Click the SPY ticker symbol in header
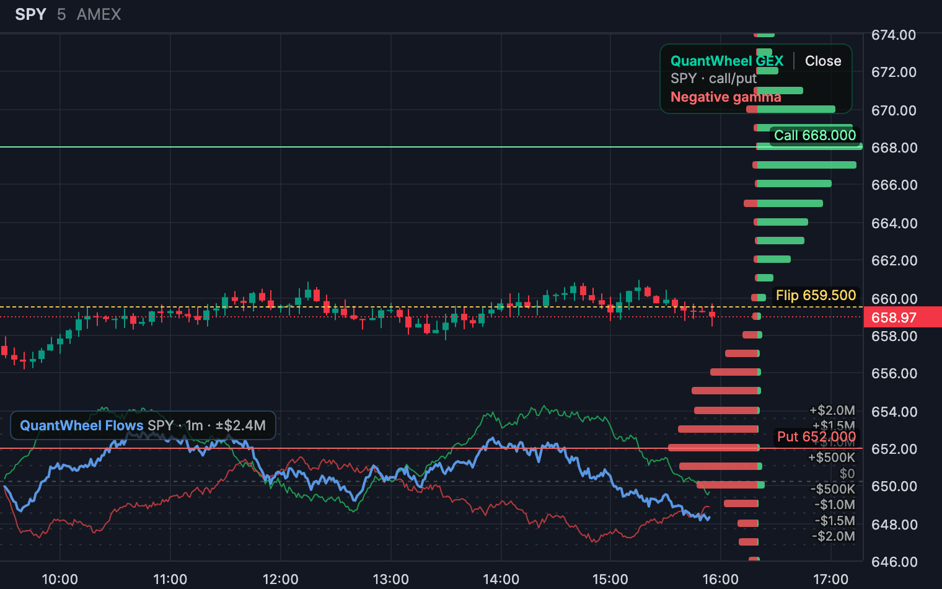942x589 pixels. point(31,14)
